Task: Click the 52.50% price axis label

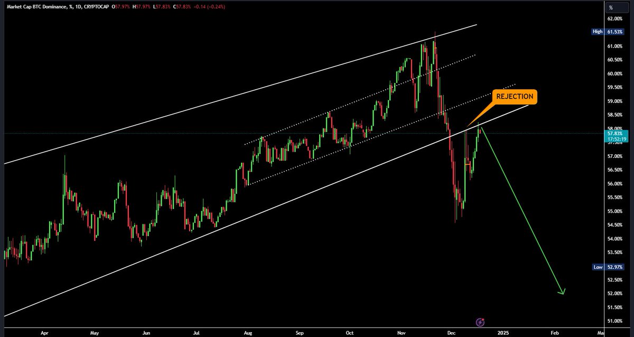Action: (614, 280)
